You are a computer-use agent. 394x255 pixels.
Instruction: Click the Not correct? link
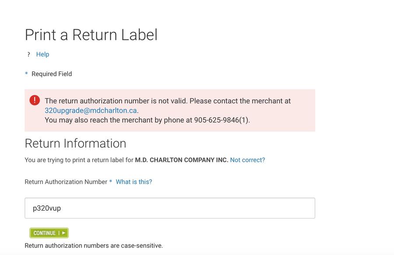point(247,160)
